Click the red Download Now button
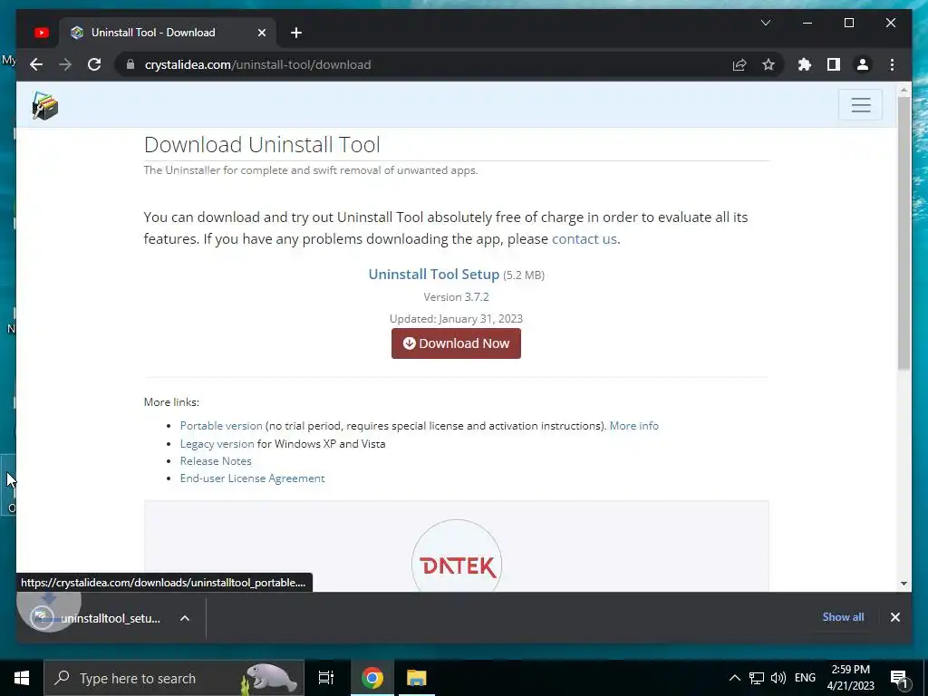 (x=457, y=343)
